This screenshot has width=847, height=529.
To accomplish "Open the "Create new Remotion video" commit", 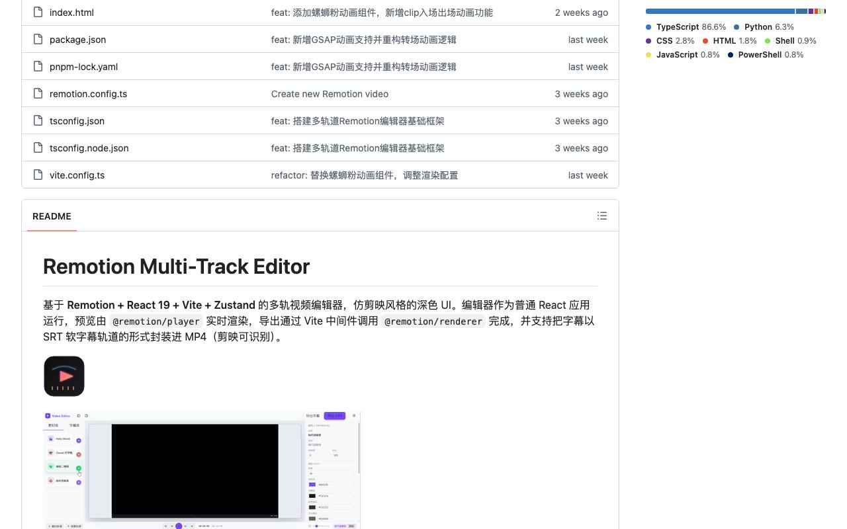I will [330, 94].
